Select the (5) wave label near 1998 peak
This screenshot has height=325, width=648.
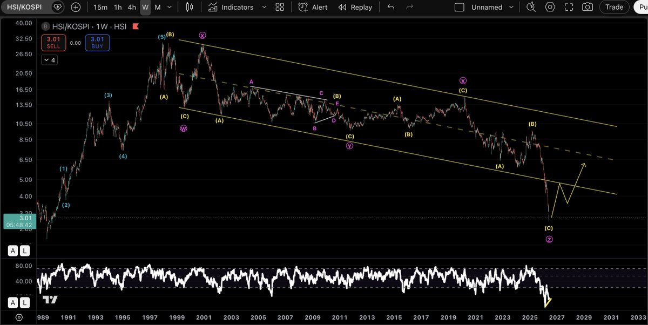(x=161, y=37)
